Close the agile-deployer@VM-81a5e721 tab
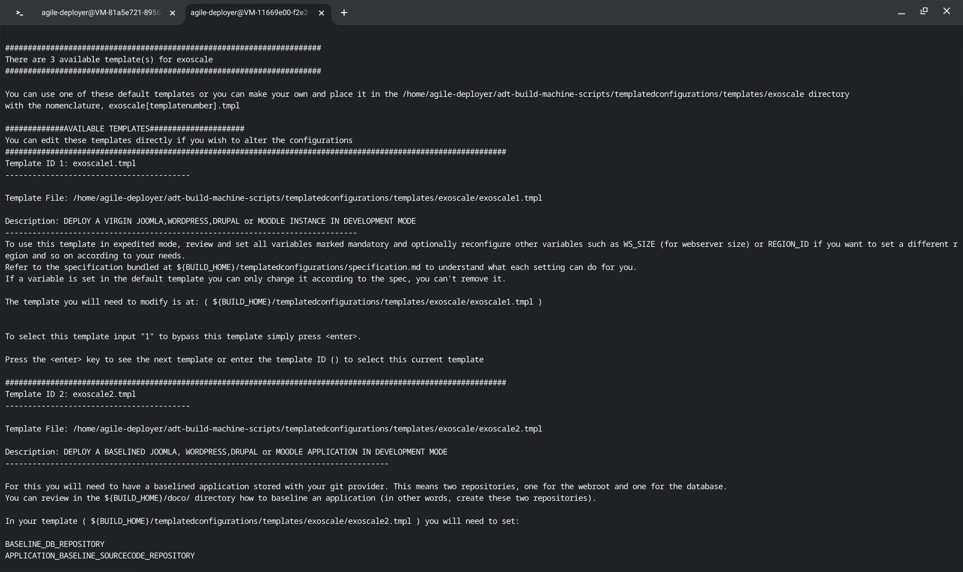963x572 pixels. [173, 14]
